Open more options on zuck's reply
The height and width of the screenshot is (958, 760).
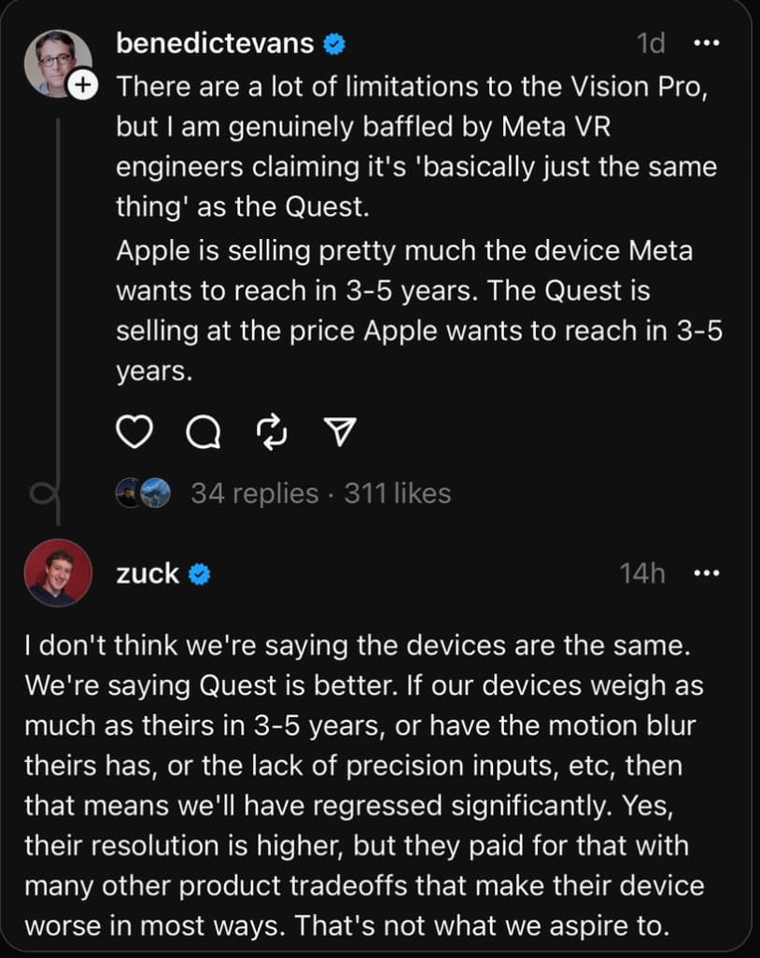(x=707, y=574)
